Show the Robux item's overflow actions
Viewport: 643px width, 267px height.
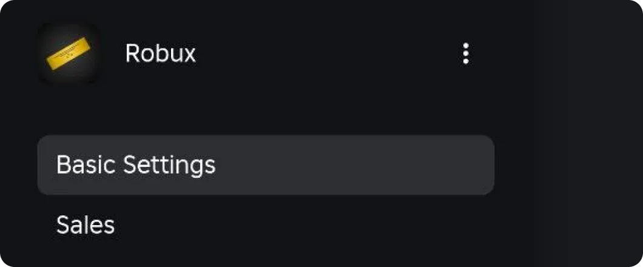pyautogui.click(x=465, y=53)
